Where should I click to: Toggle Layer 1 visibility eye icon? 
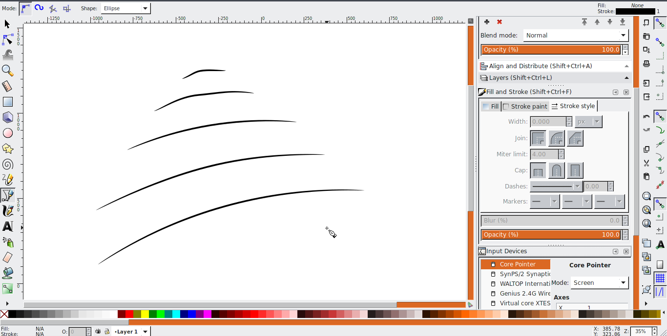point(98,332)
